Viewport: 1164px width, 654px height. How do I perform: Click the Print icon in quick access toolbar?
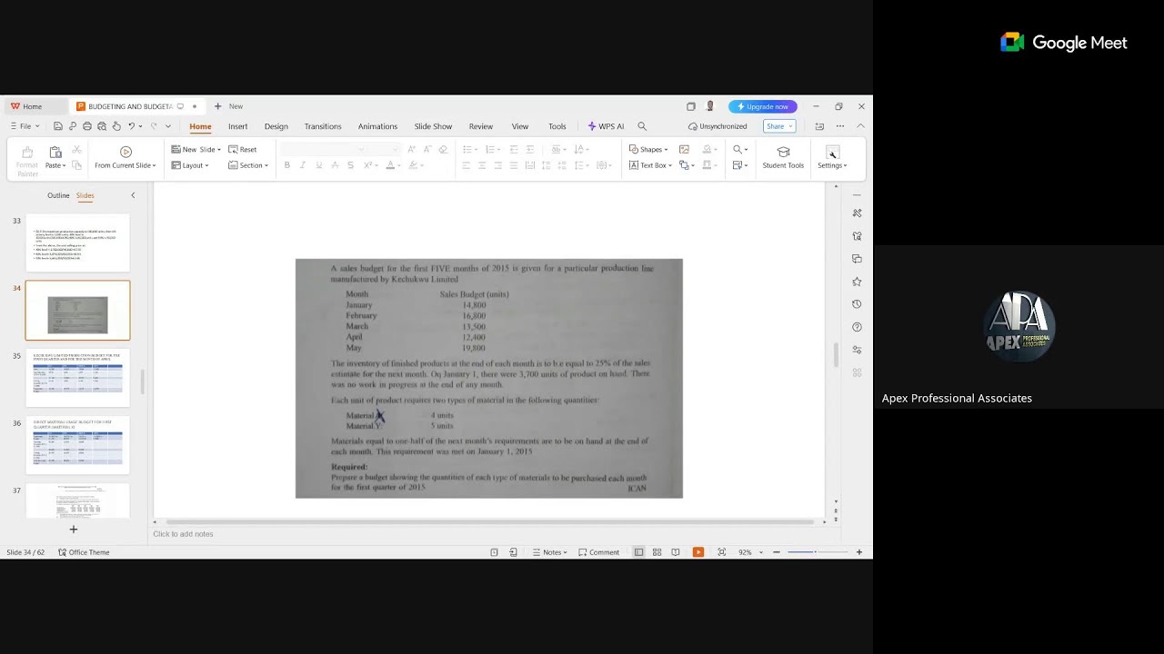click(x=87, y=126)
